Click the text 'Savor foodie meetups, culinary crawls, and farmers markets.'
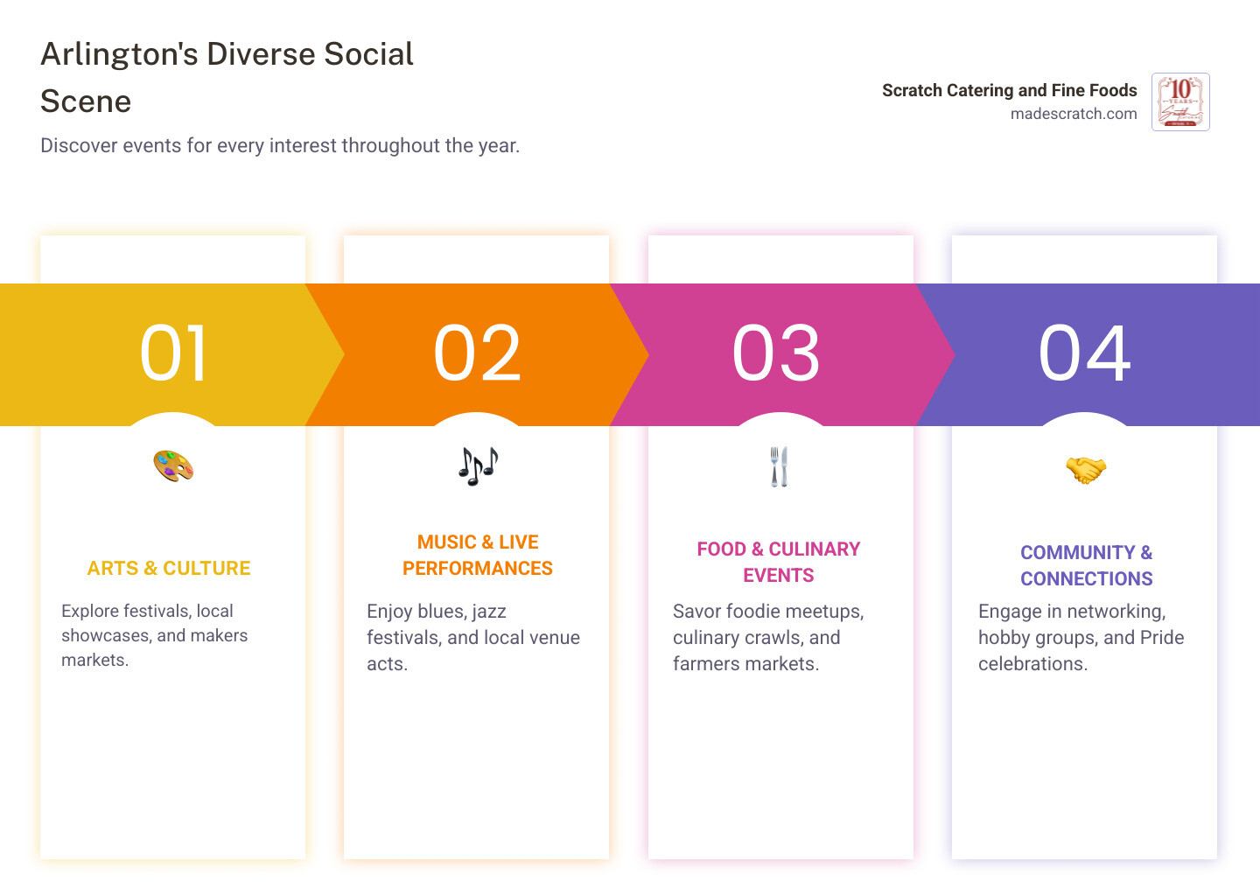The image size is (1260, 896). (x=768, y=638)
